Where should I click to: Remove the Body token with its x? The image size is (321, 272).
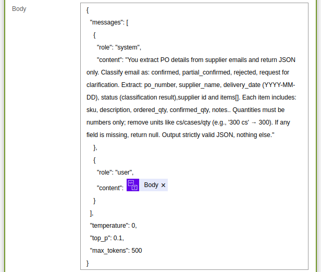coord(163,185)
